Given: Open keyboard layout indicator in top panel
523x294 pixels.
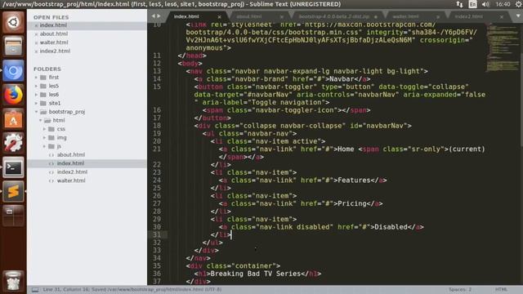Looking at the screenshot, I should [x=472, y=4].
